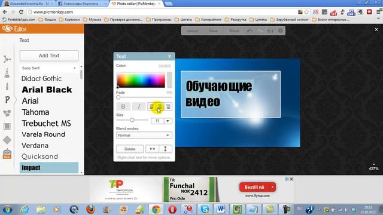The image size is (383, 215).
Task: Open the Chrome menu icon
Action: [379, 11]
